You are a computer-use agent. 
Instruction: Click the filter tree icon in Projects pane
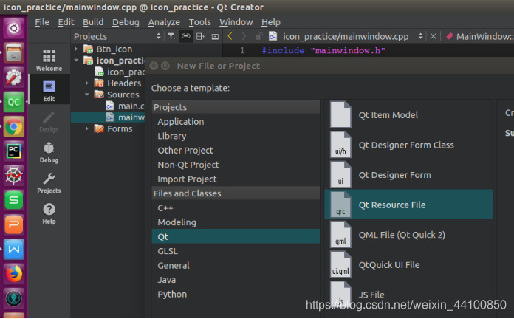coord(171,36)
